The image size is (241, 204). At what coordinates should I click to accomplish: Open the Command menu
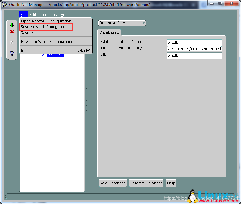48,15
